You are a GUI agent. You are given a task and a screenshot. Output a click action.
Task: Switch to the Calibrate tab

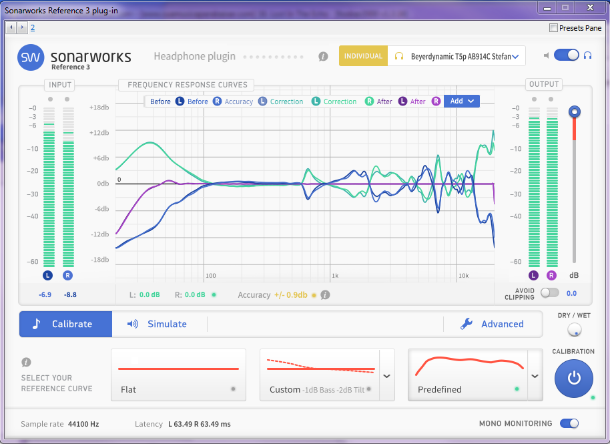click(66, 324)
